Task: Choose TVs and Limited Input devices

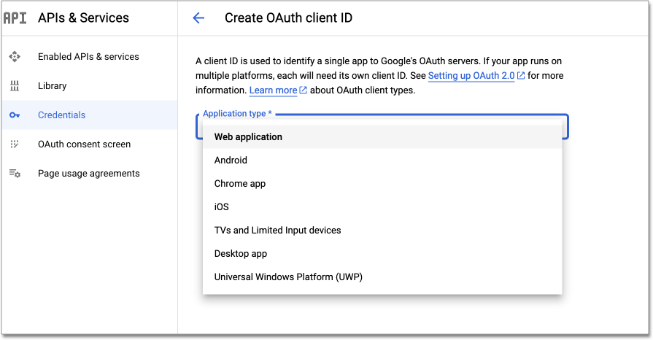Action: (277, 231)
